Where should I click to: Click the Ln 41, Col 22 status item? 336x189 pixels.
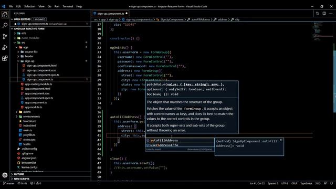pos(257,183)
